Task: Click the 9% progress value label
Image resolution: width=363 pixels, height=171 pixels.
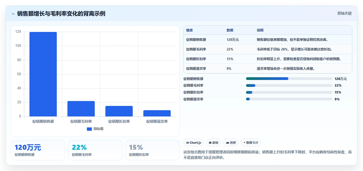Action: click(x=337, y=99)
